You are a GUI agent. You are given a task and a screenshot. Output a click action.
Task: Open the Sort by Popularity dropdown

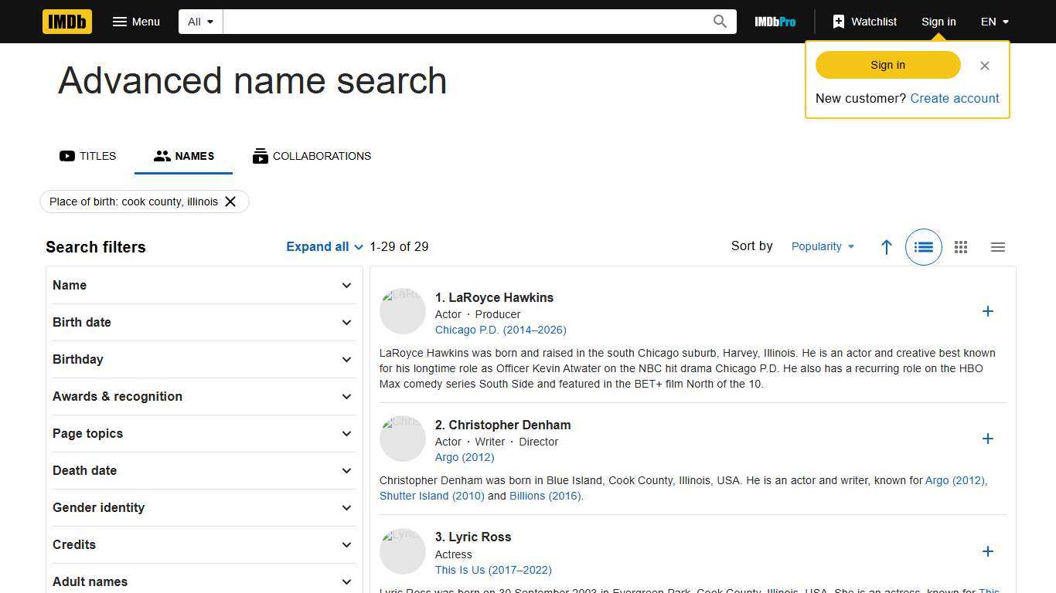click(x=823, y=247)
